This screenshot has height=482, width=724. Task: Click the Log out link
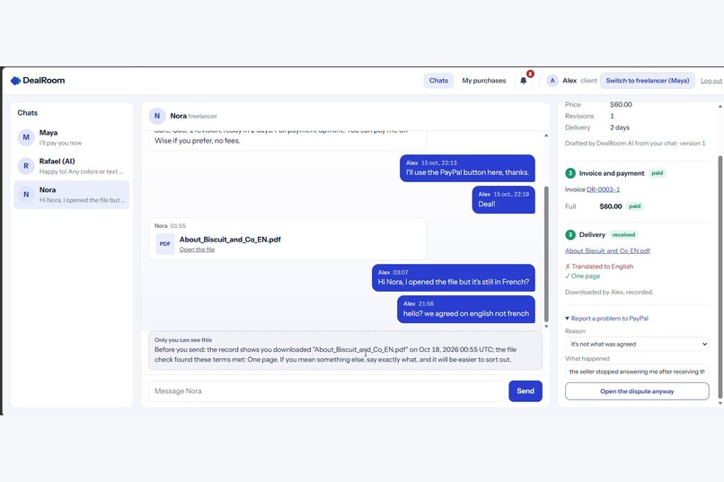click(x=711, y=81)
